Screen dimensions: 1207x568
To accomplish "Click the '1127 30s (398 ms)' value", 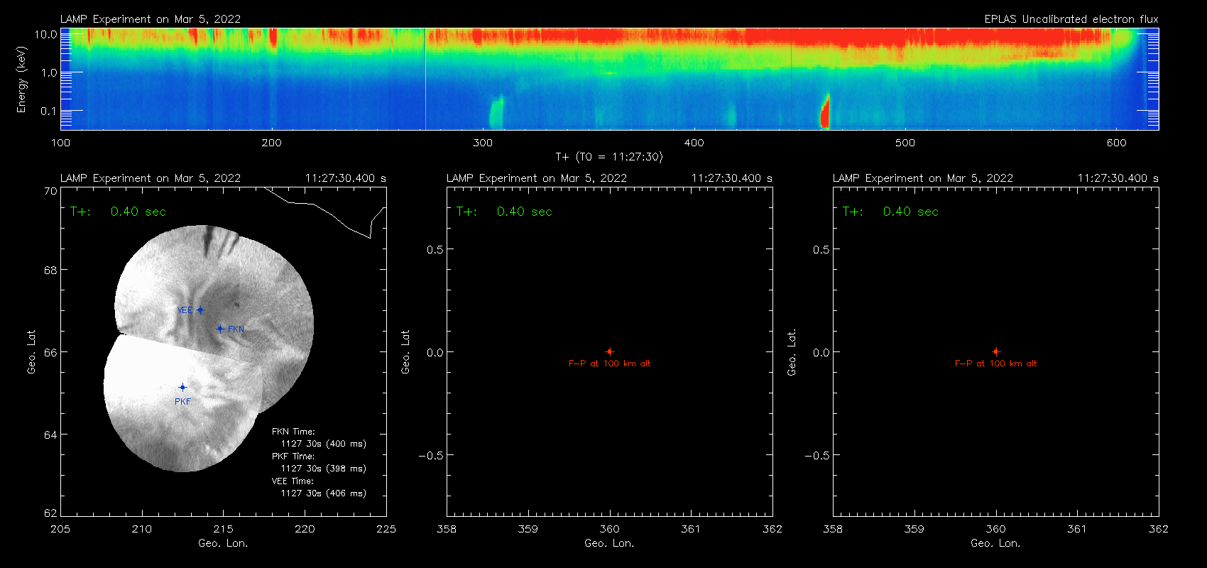I will pyautogui.click(x=324, y=469).
